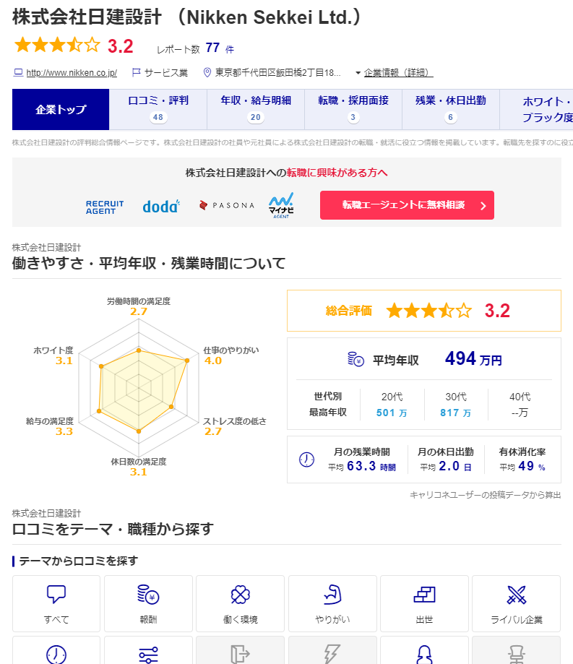Screen dimensions: 573x664
Task: Select the 報酬 theme card
Action: [x=148, y=603]
